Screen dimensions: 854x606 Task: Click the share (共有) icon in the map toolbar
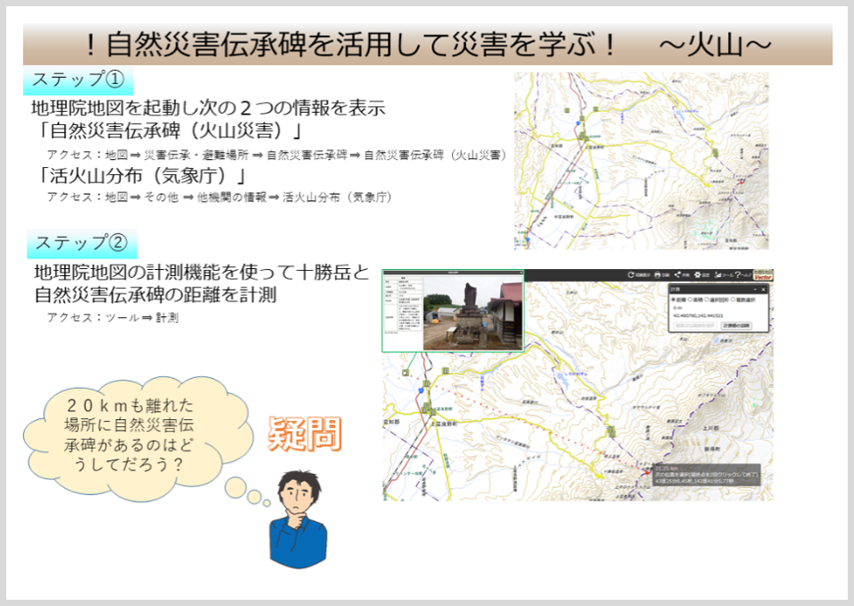[677, 274]
